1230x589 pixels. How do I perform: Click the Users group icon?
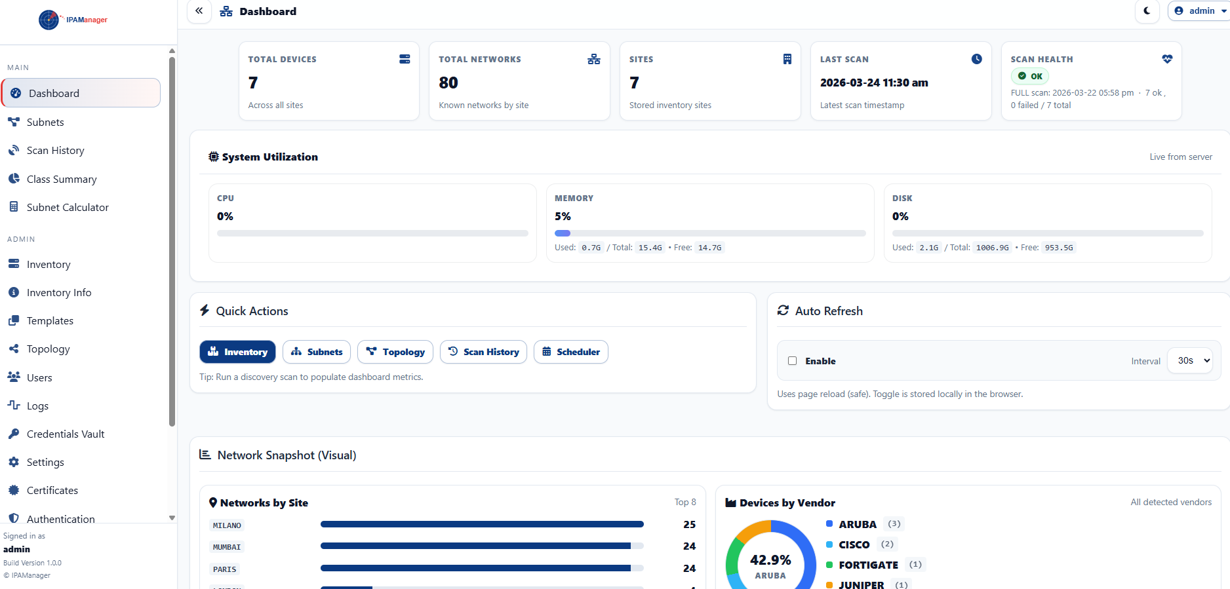14,377
